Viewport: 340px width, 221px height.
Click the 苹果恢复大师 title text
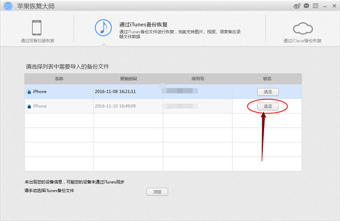point(36,6)
